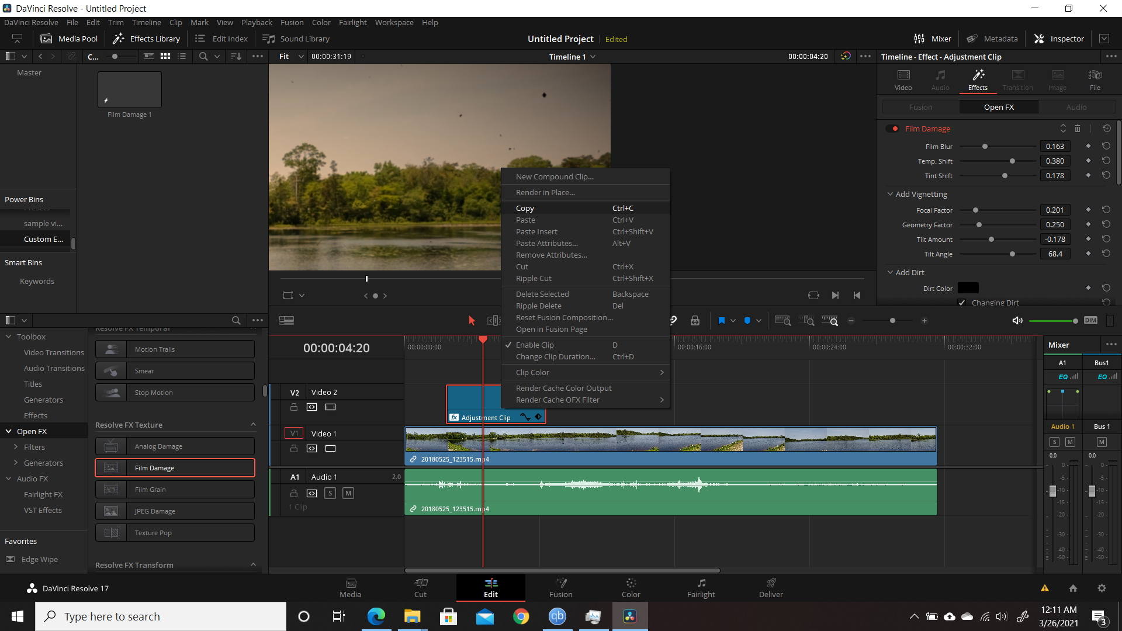Switch to inspector Video tab
Screen dimensions: 1122x631
pos(903,79)
